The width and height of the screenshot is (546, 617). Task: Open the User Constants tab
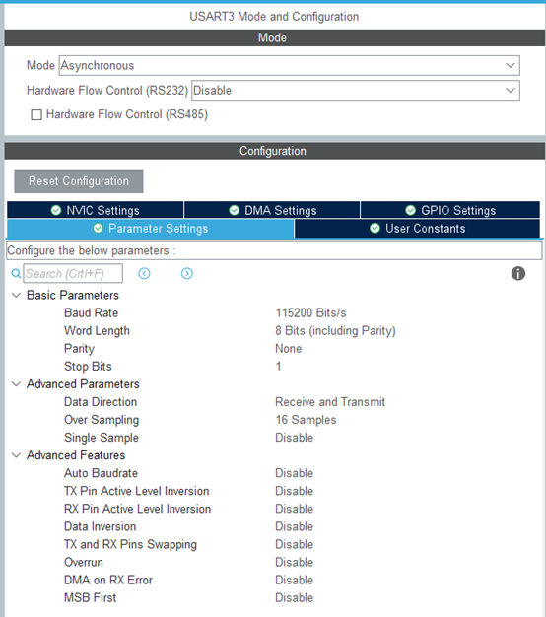417,229
